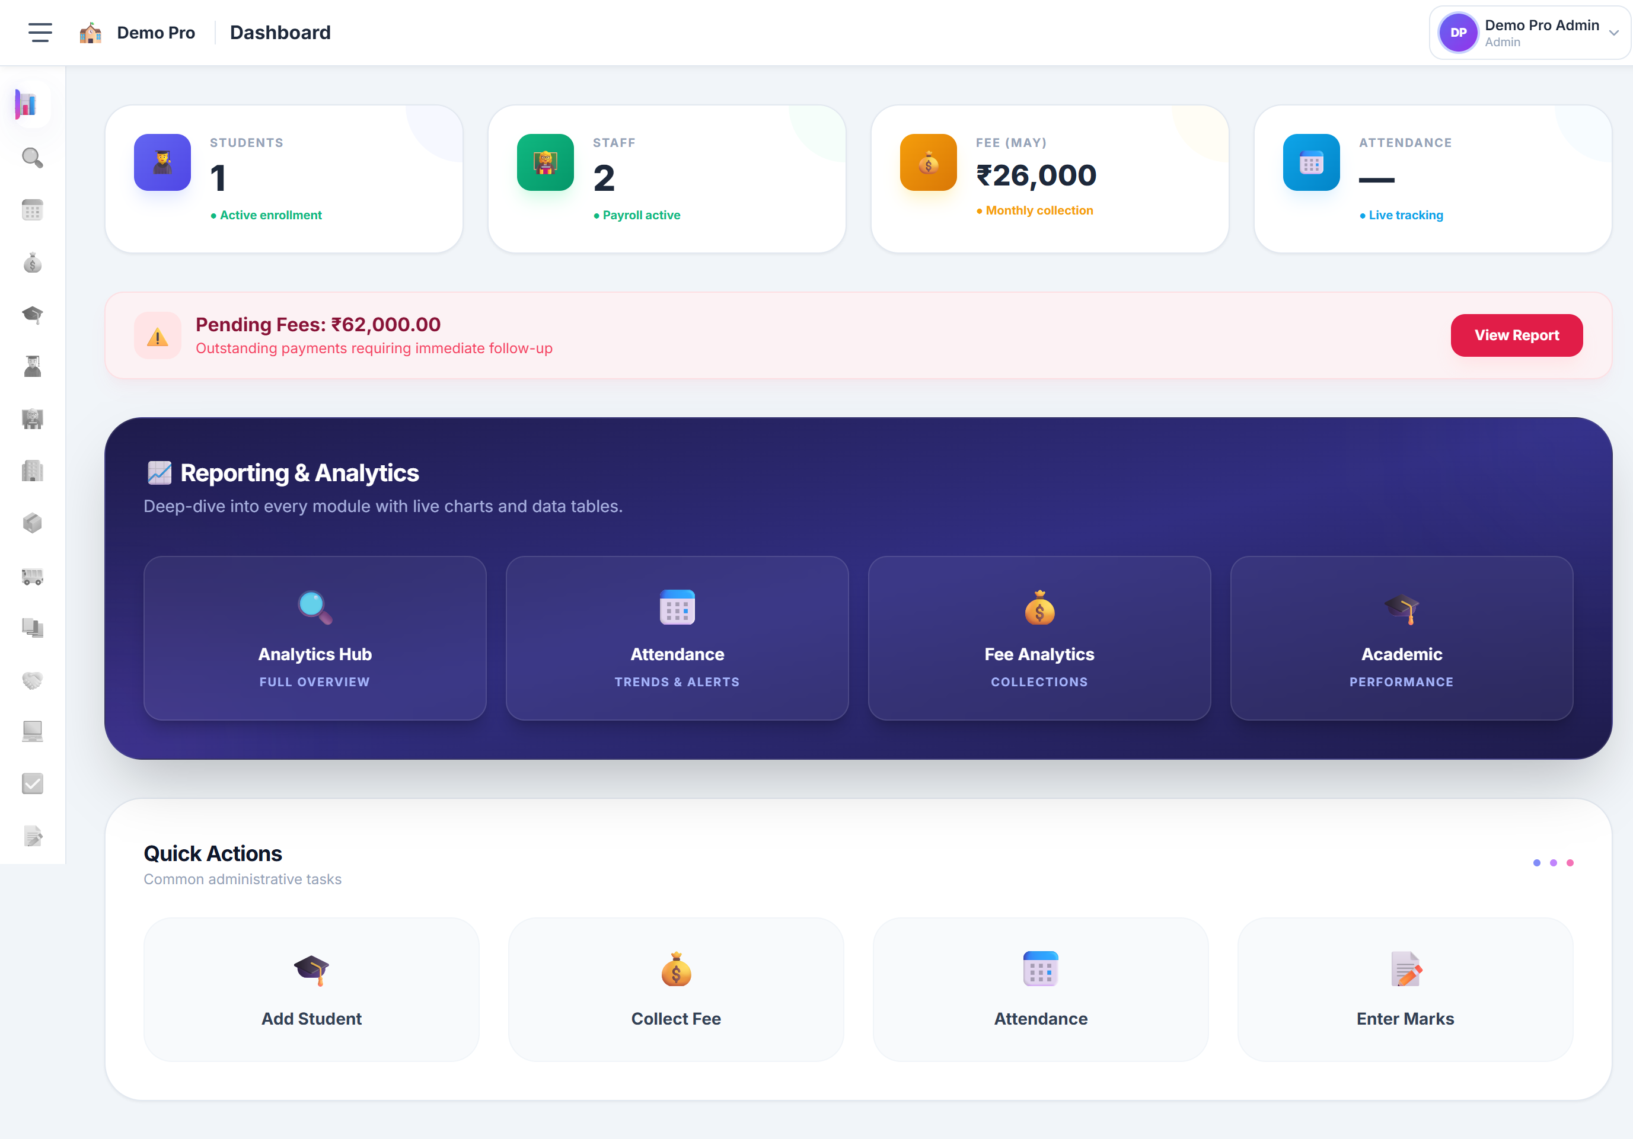Screen dimensions: 1633x1139
Task: Click the pending fees warning triangle icon
Action: (x=157, y=335)
